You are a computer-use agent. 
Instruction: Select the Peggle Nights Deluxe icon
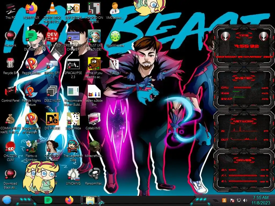(x=31, y=91)
